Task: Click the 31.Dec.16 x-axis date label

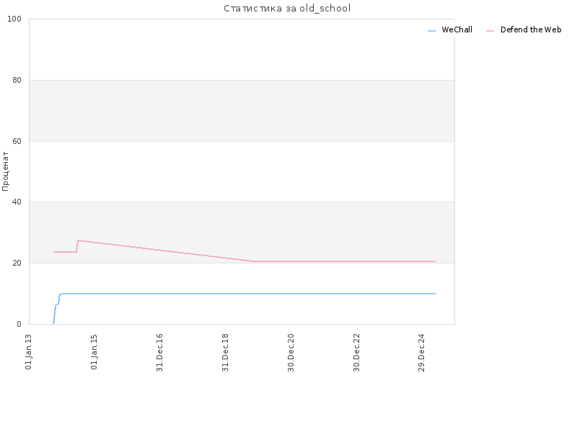Action: point(159,352)
